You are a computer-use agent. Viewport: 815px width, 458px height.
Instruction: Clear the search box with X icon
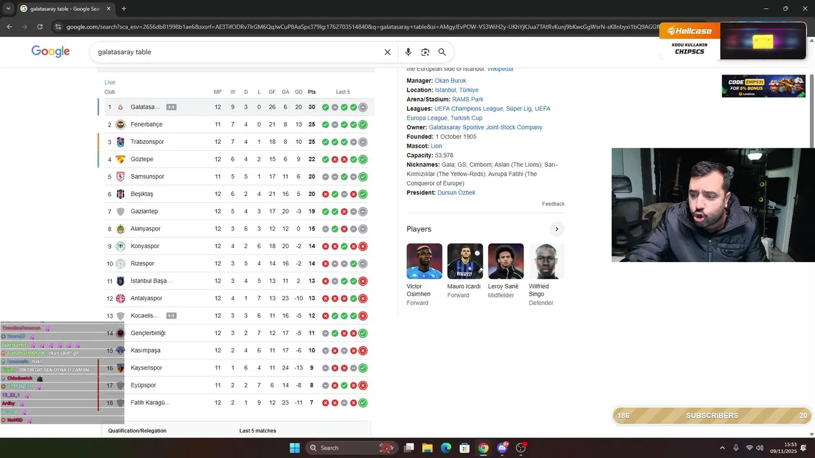[387, 52]
